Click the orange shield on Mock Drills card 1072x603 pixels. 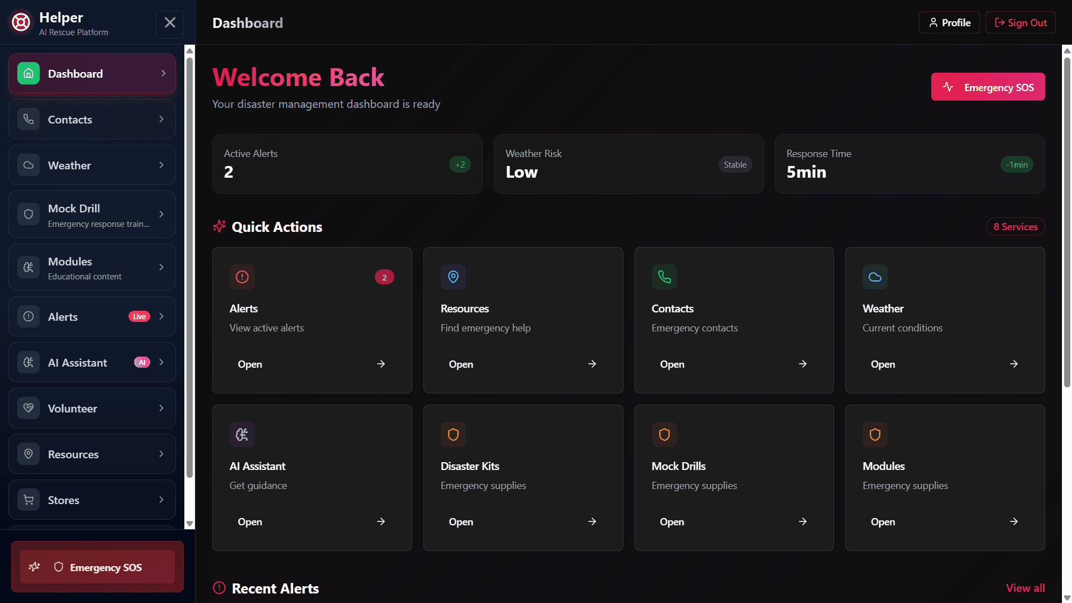pyautogui.click(x=664, y=434)
